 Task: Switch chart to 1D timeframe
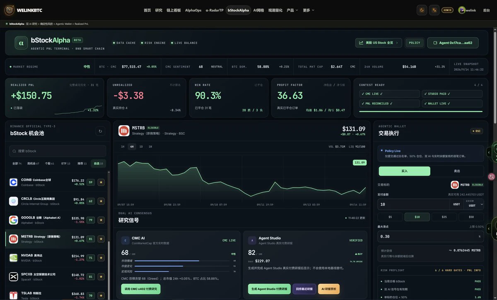141,147
